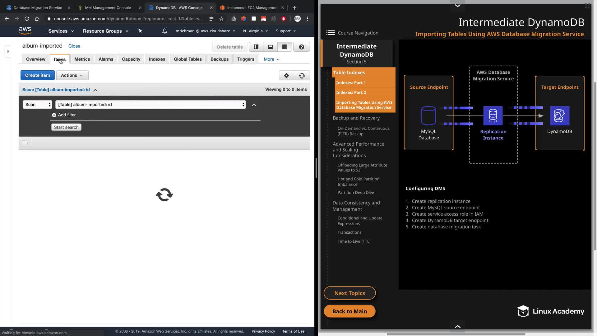Toggle the select-all items checkbox
Image resolution: width=597 pixels, height=336 pixels.
(25, 143)
